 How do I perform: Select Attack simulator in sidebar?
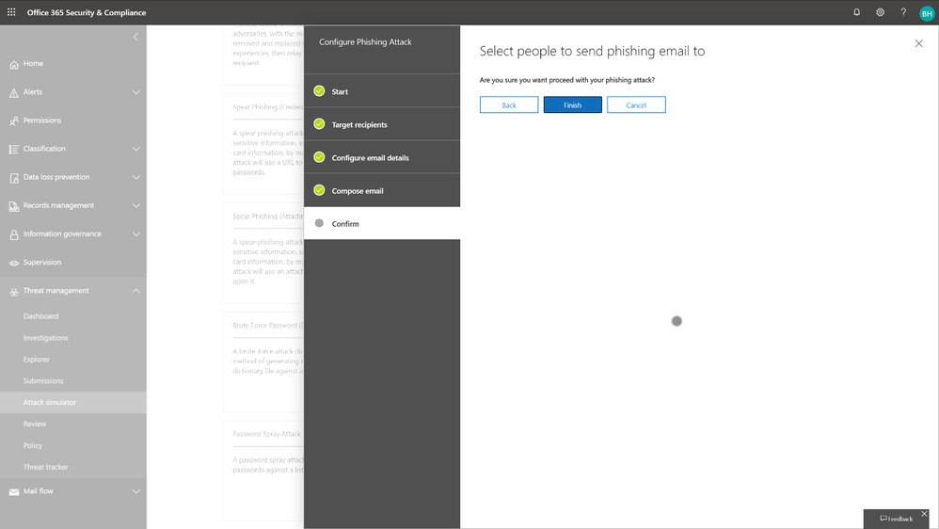(x=73, y=403)
